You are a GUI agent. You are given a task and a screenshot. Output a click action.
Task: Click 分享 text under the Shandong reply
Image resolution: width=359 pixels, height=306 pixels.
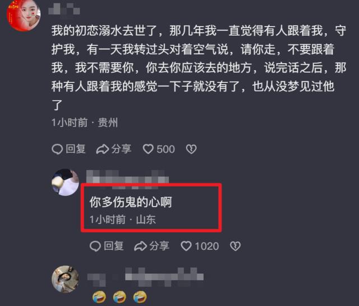click(159, 246)
